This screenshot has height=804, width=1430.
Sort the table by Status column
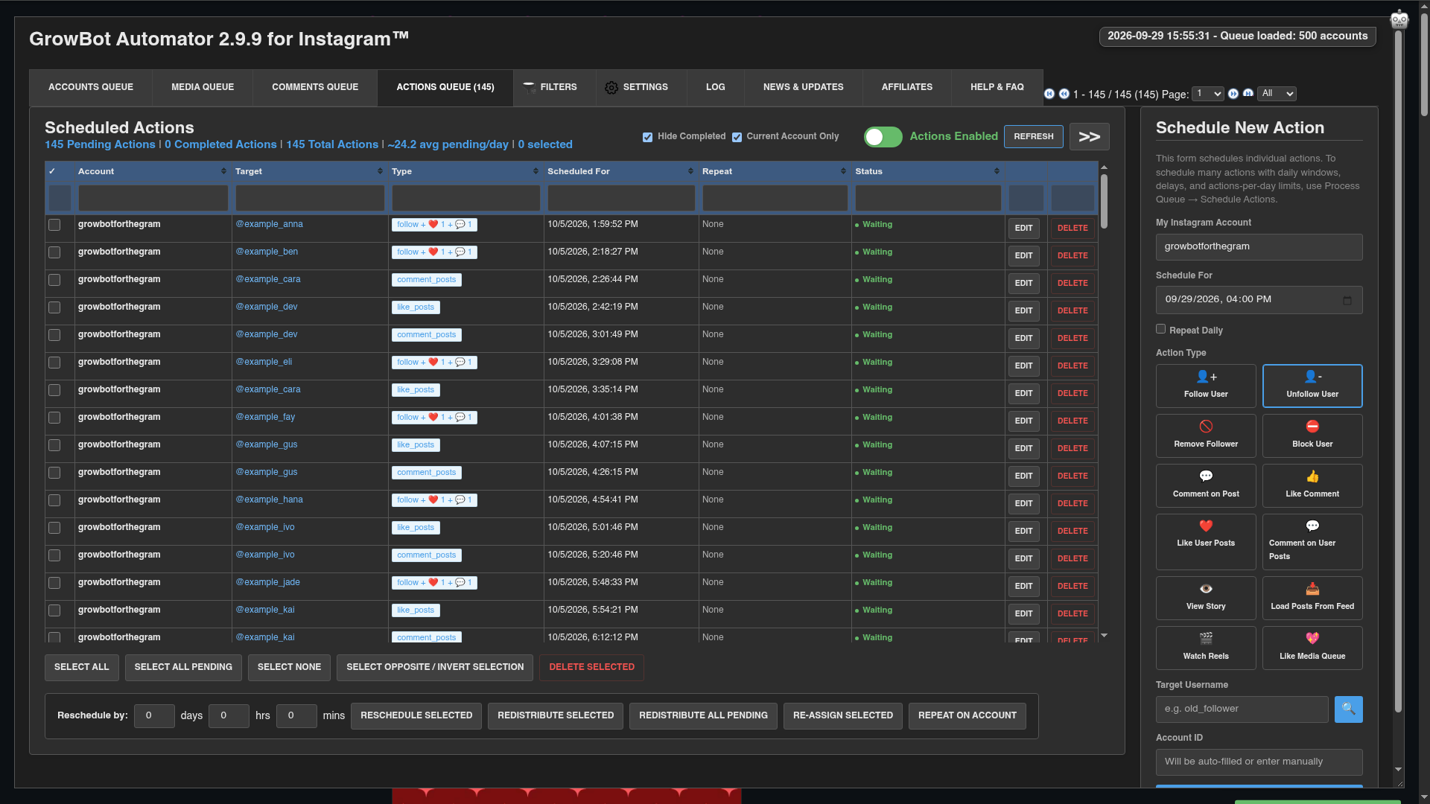[927, 171]
